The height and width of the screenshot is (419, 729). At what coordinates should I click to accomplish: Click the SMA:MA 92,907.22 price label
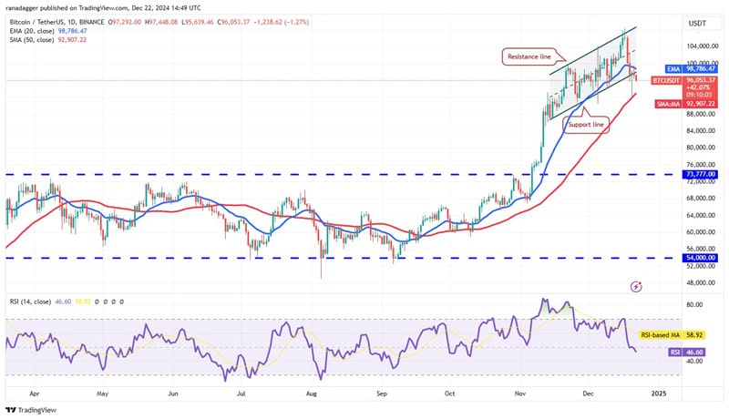tap(687, 104)
